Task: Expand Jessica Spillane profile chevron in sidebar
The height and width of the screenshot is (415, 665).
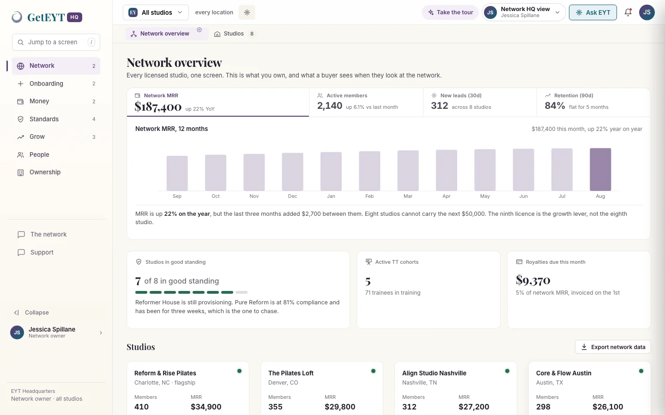Action: click(101, 332)
